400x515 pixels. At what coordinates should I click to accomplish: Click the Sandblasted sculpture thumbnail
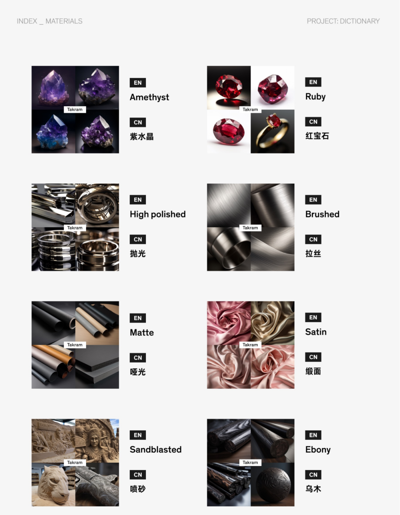click(75, 462)
